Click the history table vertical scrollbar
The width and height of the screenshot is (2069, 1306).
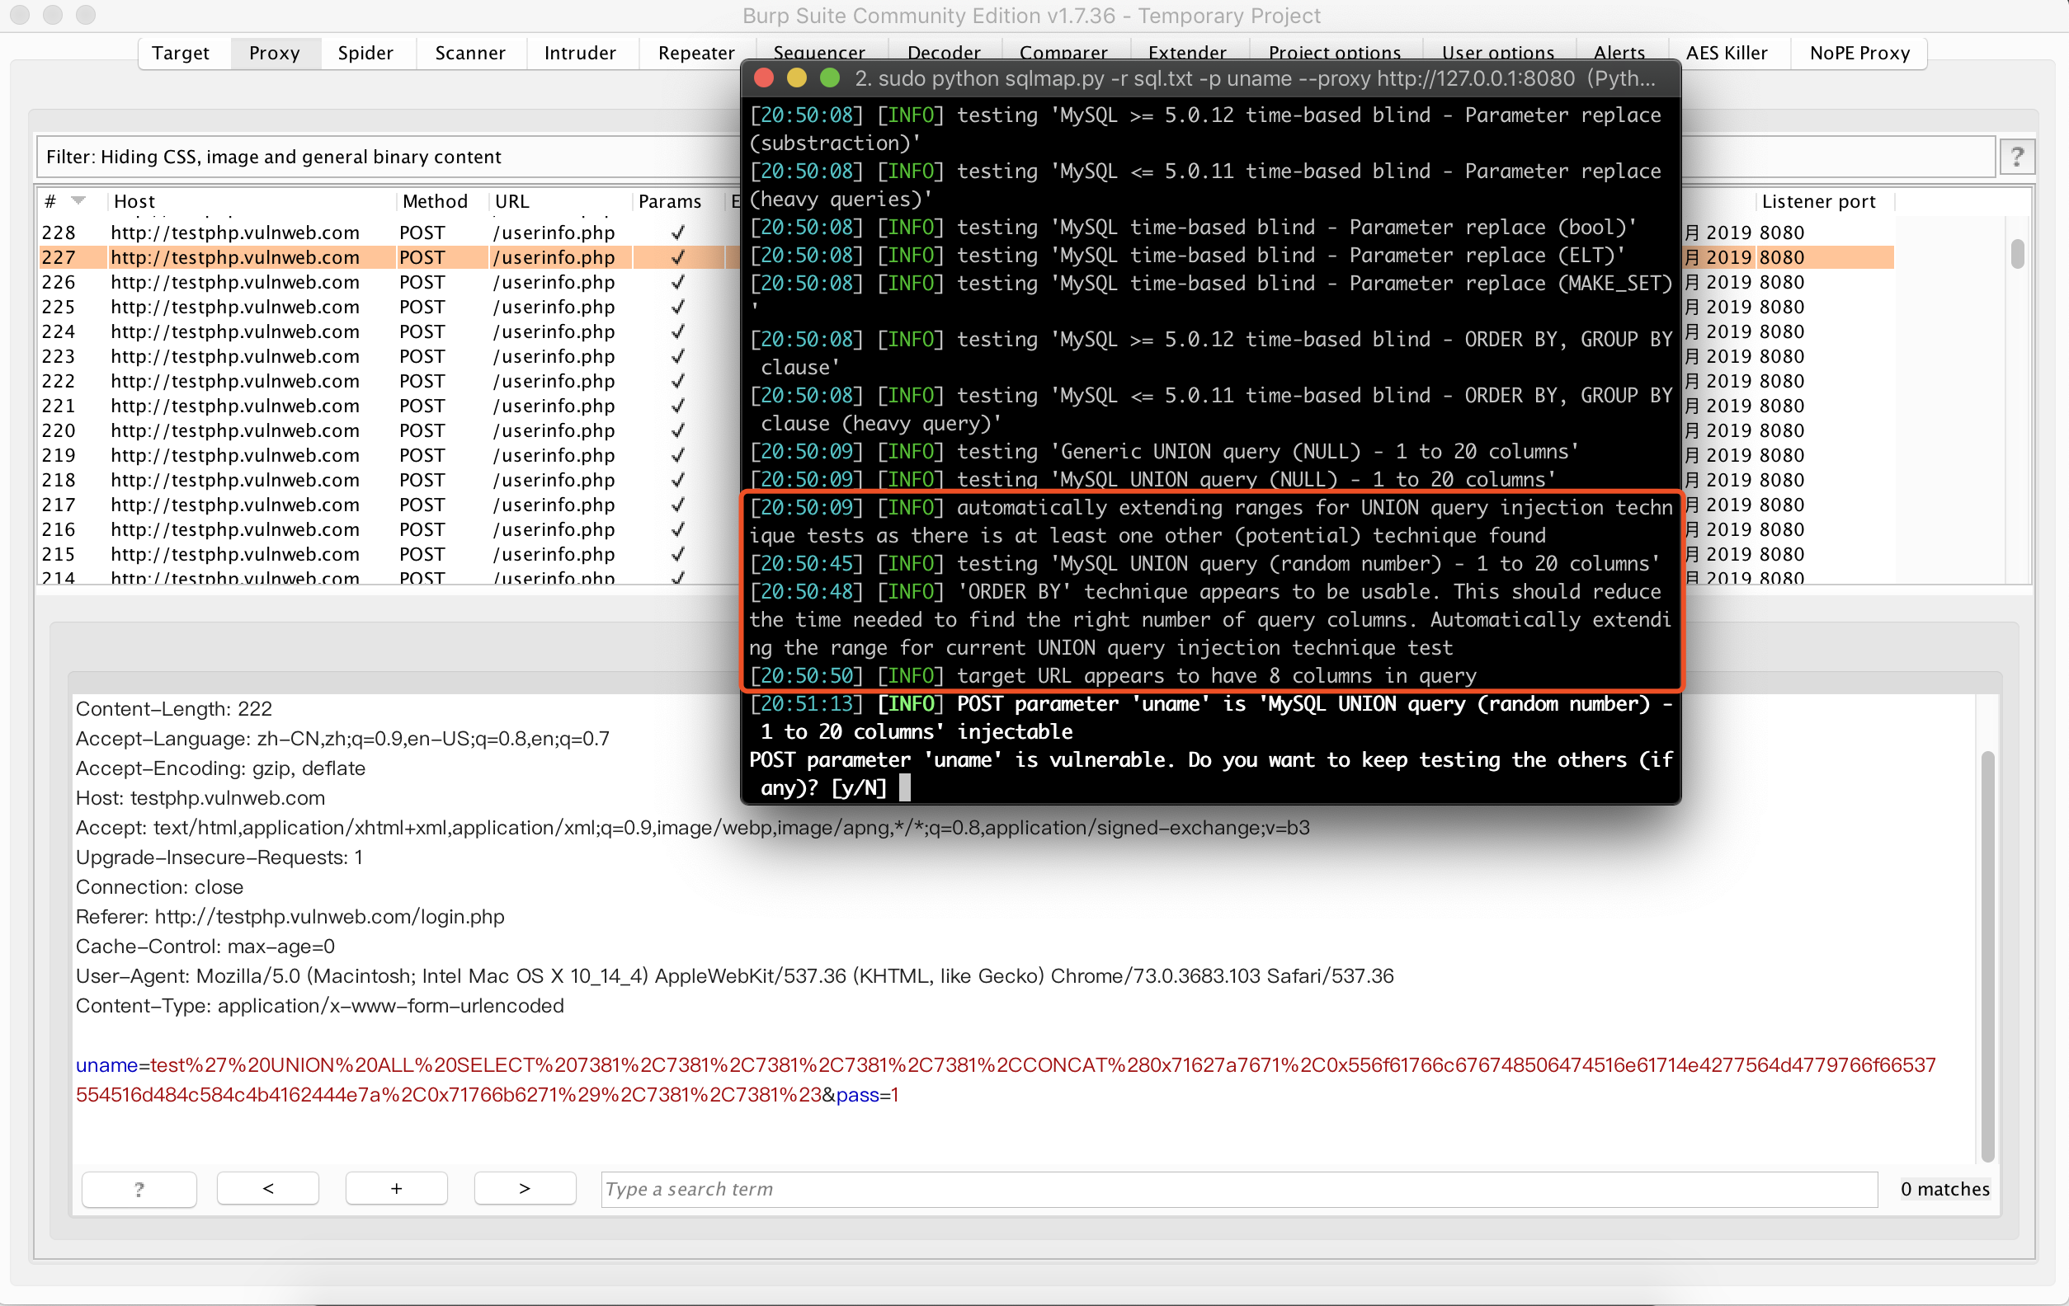tap(2016, 254)
